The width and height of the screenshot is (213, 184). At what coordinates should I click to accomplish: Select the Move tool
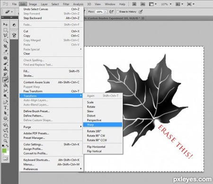[5, 24]
